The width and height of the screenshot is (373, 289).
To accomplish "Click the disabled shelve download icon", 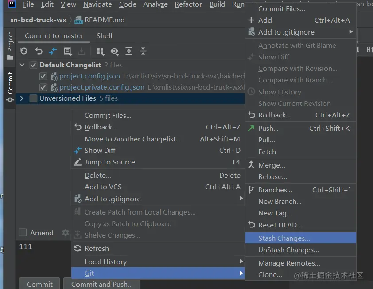I will tap(82, 51).
